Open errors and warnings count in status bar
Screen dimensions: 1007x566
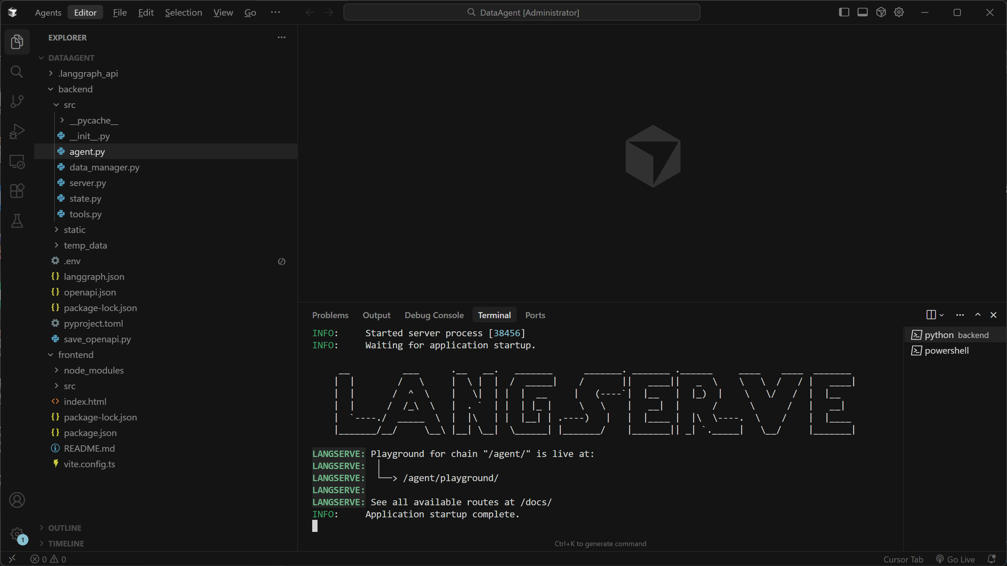[48, 559]
